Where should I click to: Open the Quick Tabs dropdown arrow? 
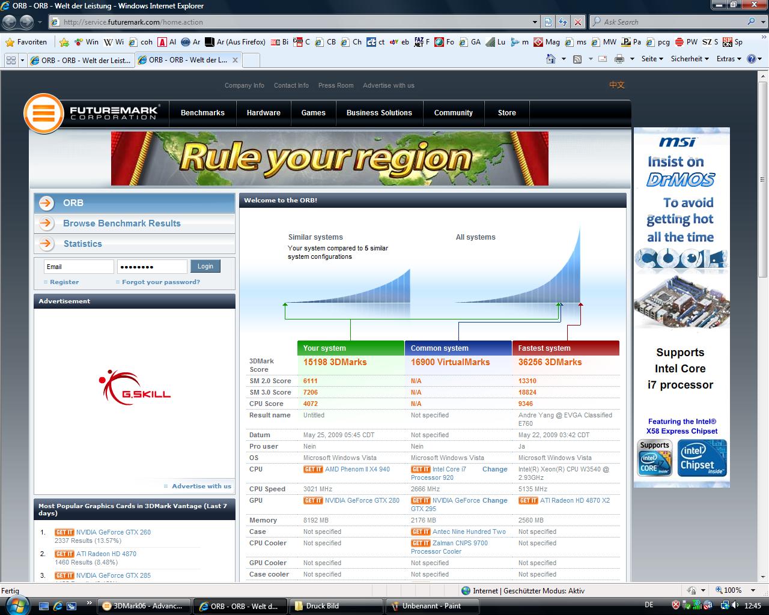click(22, 60)
